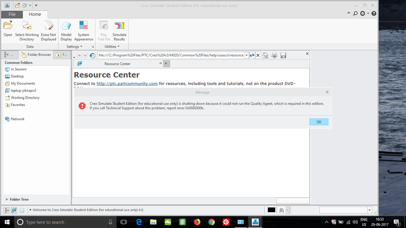406x228 pixels.
Task: Open PTC learning connector icon
Action: [x=363, y=13]
